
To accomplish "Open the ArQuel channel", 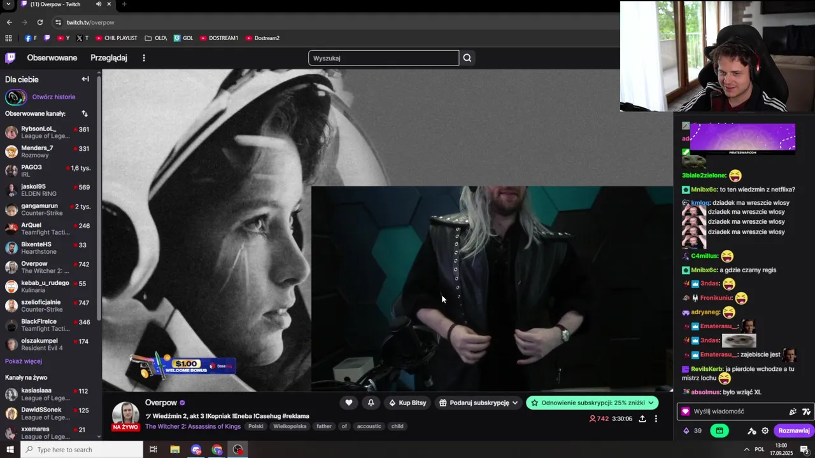I will [x=50, y=228].
